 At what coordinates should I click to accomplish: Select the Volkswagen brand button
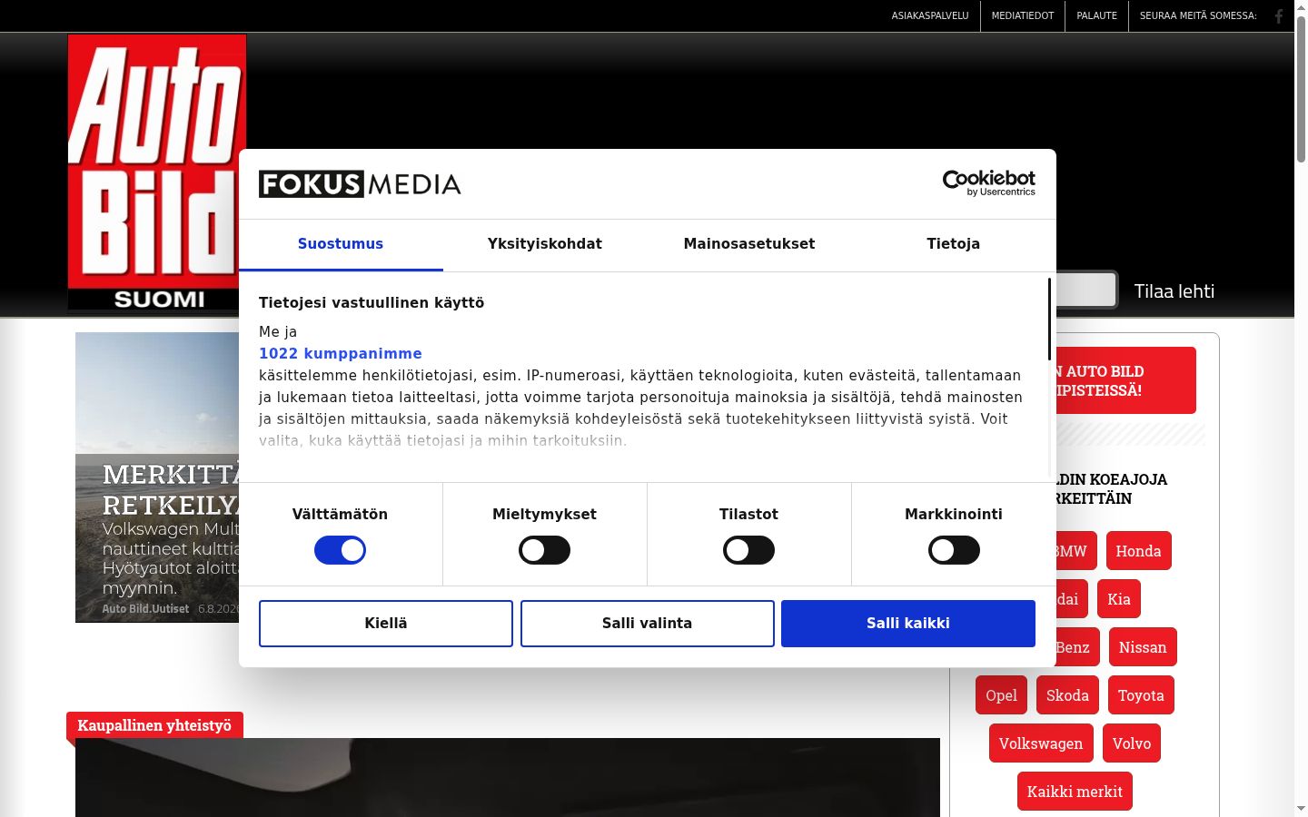pos(1041,743)
